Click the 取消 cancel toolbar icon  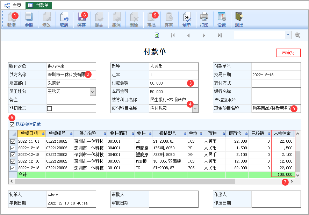coord(64,20)
